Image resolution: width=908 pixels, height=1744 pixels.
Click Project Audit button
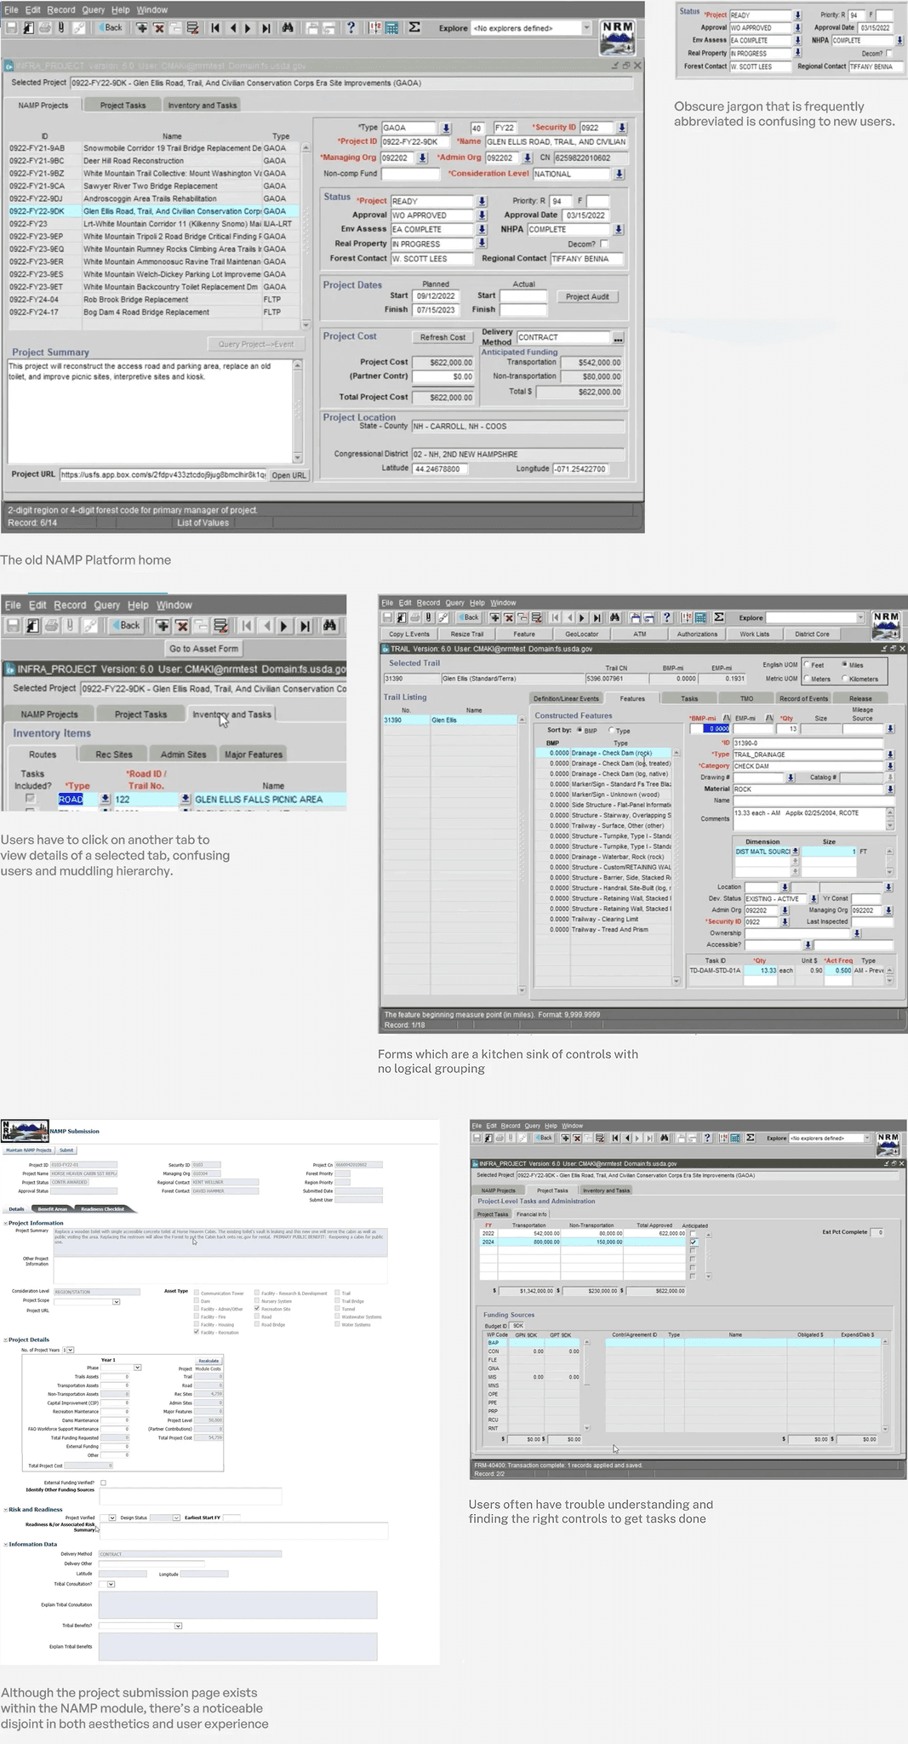pyautogui.click(x=587, y=296)
